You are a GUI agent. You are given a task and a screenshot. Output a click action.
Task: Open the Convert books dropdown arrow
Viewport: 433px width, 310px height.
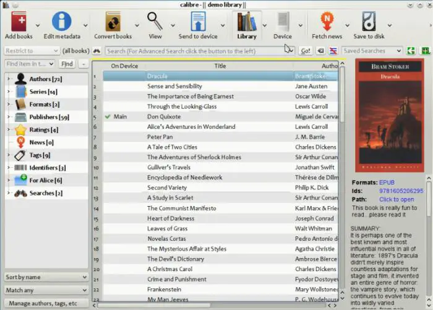(x=137, y=25)
